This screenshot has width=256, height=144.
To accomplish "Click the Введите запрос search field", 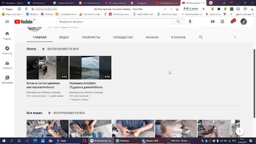I will pyautogui.click(x=114, y=22).
